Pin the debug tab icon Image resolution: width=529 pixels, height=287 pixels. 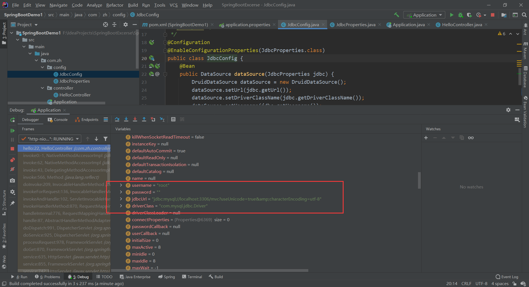point(12,203)
